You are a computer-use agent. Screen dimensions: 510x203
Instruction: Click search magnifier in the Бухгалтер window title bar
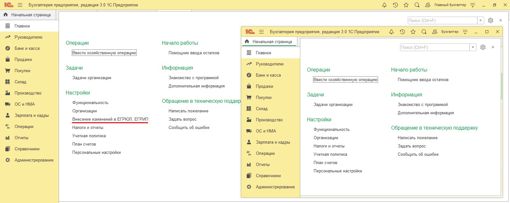(x=424, y=32)
